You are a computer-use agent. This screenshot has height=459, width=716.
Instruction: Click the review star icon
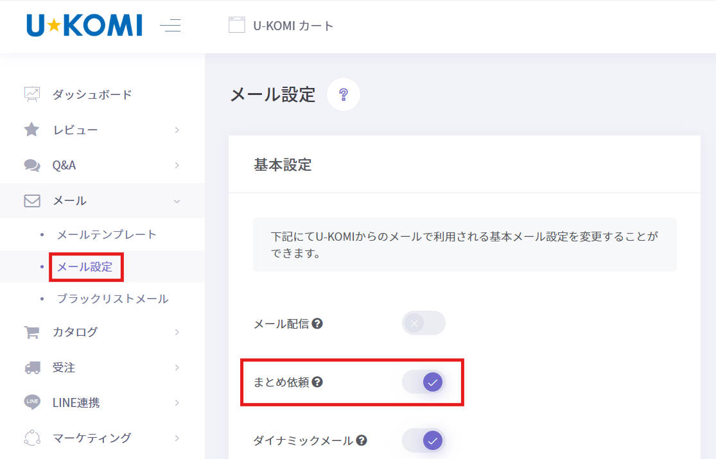point(31,130)
